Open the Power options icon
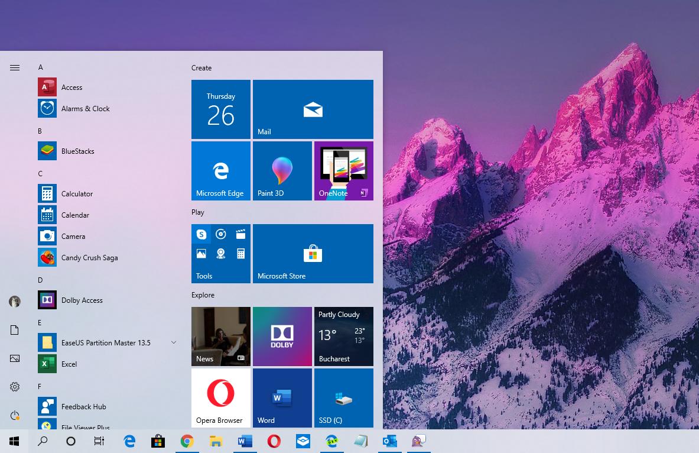 [15, 415]
